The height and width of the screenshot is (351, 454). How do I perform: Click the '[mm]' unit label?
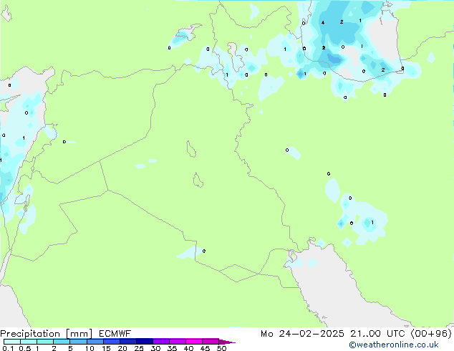(x=79, y=334)
